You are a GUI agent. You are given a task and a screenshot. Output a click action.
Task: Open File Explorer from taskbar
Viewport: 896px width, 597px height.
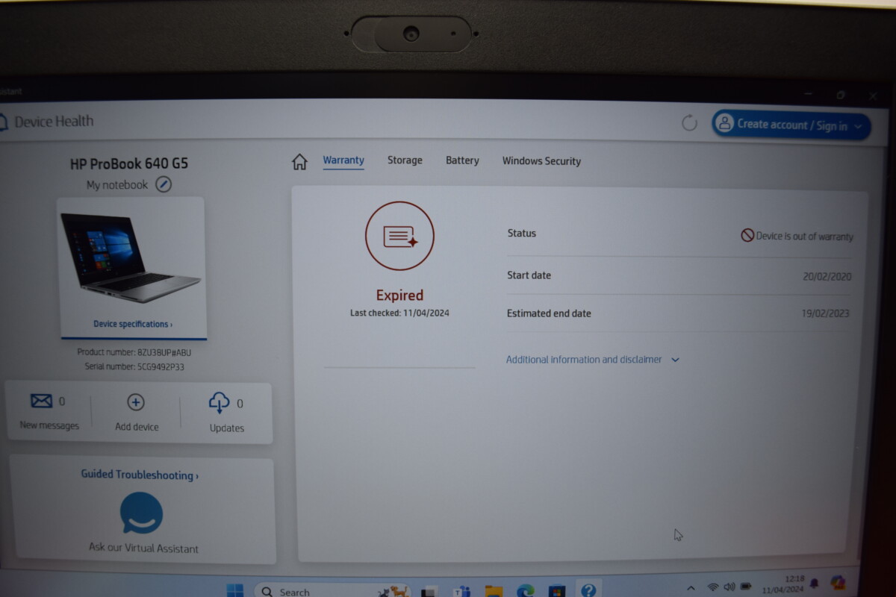tap(494, 592)
